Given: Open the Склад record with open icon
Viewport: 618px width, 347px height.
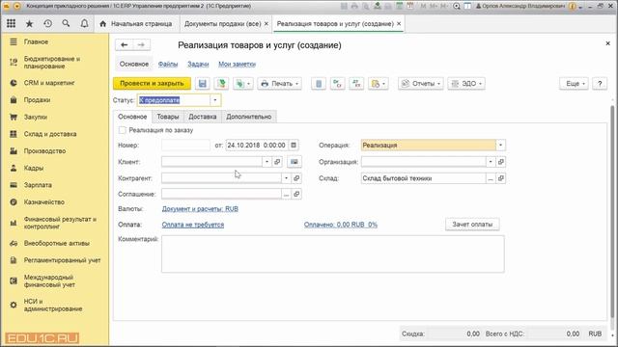Looking at the screenshot, I should (x=501, y=178).
